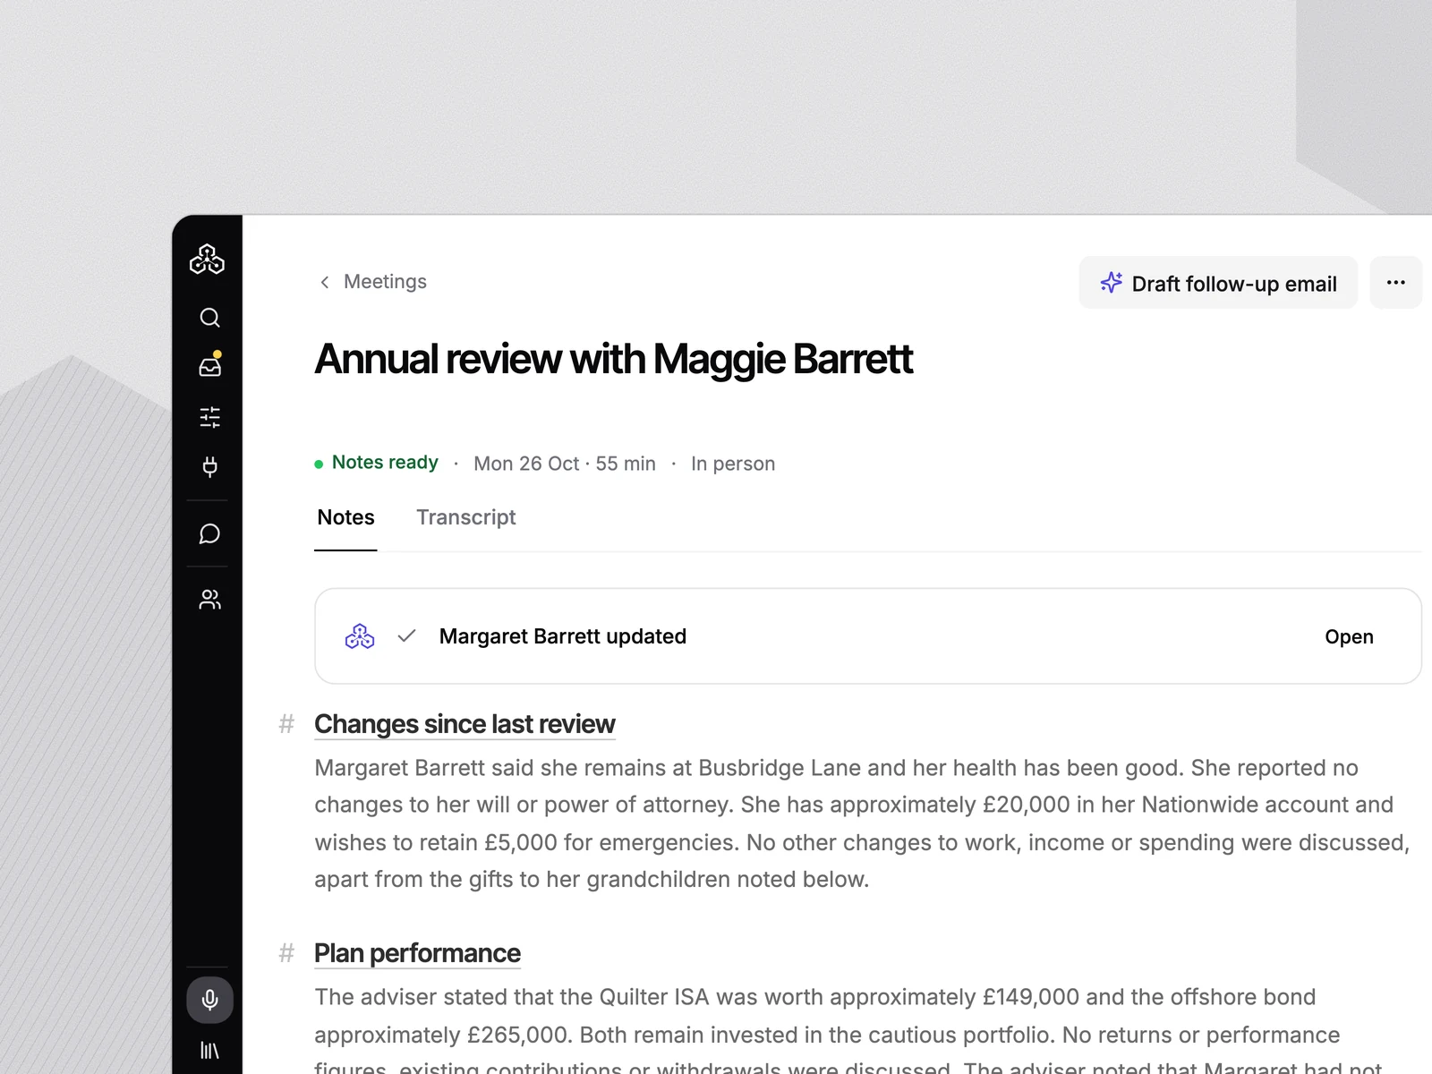Click the checkmark in the update card
The image size is (1432, 1074).
coord(407,635)
